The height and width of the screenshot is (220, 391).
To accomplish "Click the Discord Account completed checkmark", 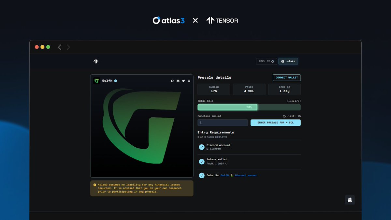I will (x=202, y=147).
